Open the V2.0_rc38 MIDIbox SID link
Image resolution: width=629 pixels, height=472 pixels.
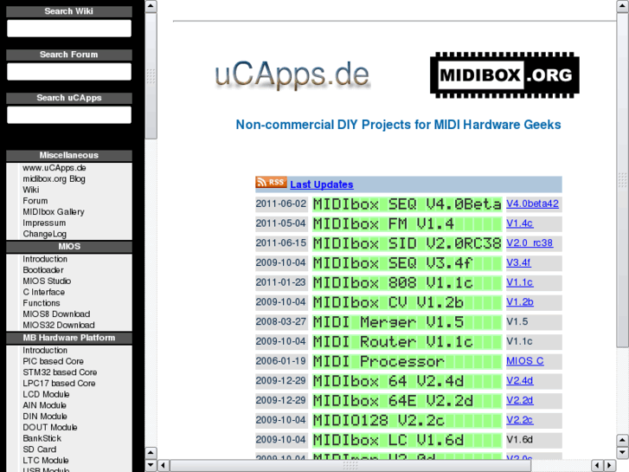point(530,243)
